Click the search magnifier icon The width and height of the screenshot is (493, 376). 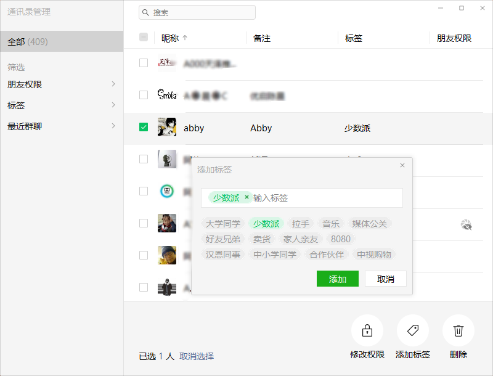[x=145, y=12]
